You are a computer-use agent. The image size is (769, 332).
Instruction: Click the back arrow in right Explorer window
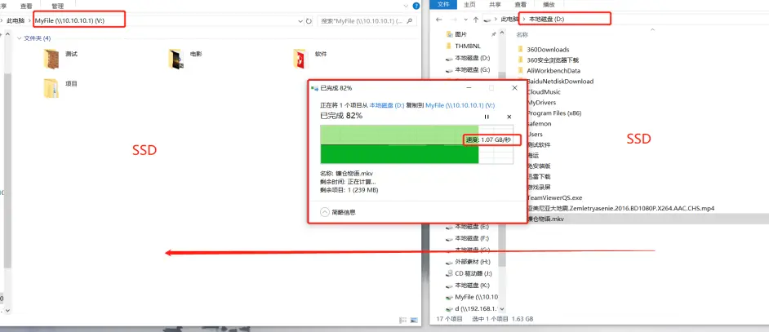click(x=439, y=18)
